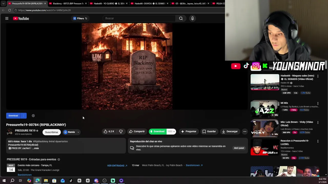Click the #Ripblackinny hashtag
Viewport: 328px width, 184px height.
pos(40,141)
